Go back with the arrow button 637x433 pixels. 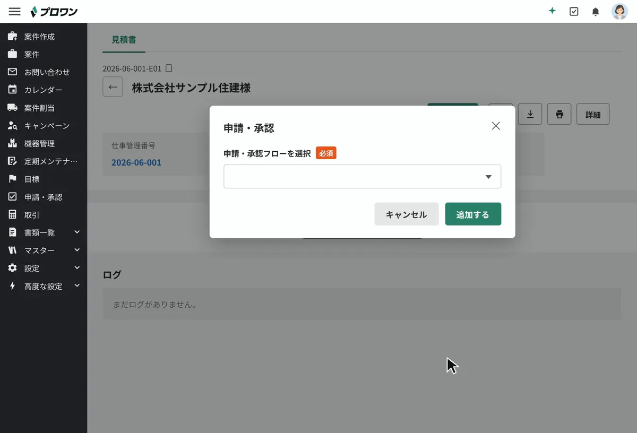click(x=113, y=87)
